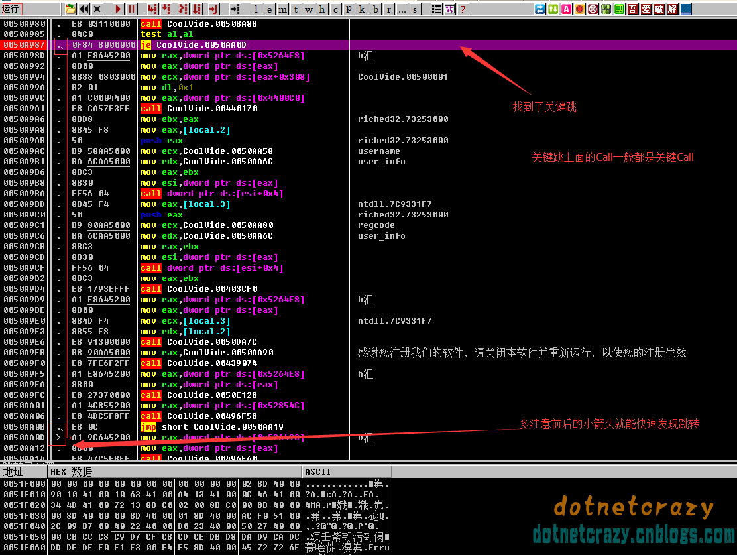
Task: Click the Restart program rewind icon
Action: [x=84, y=9]
